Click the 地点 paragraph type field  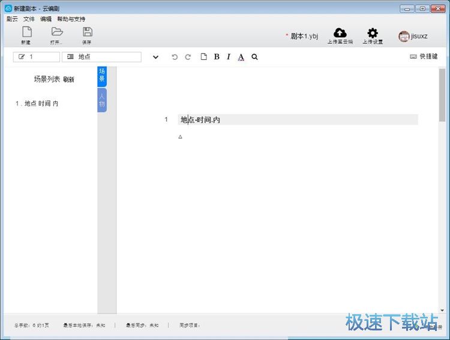pyautogui.click(x=101, y=57)
